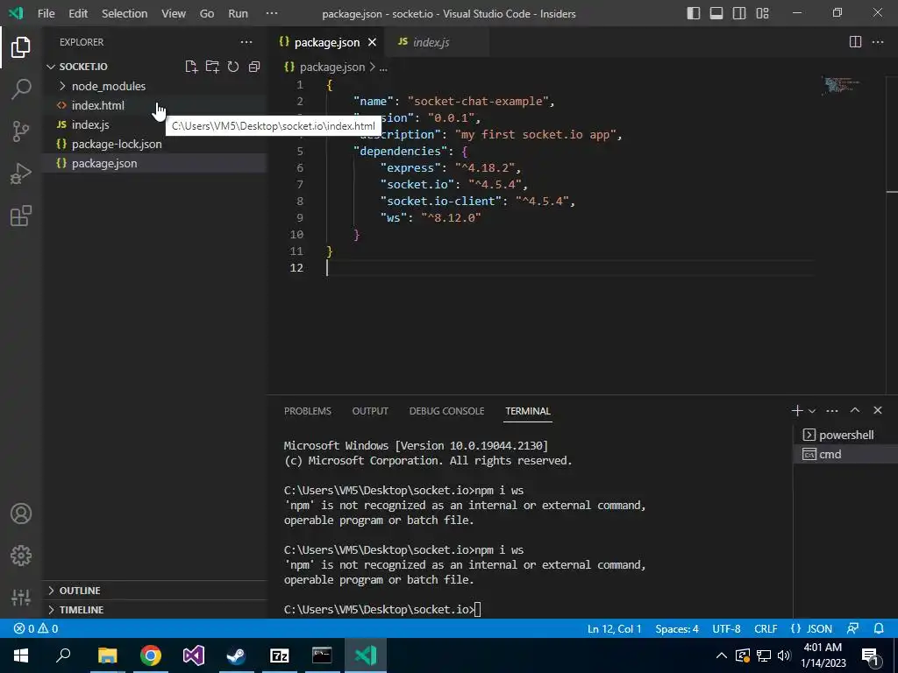
Task: Toggle the primary side bar layout button
Action: 694,13
